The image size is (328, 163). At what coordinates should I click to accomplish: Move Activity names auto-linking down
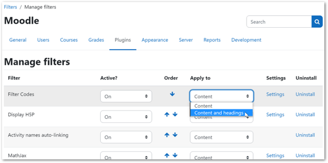point(175,135)
